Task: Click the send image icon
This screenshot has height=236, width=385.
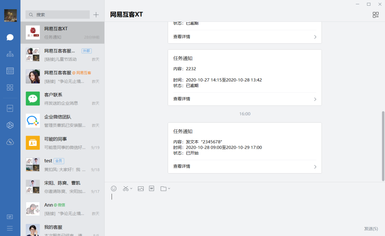Action: 141,188
